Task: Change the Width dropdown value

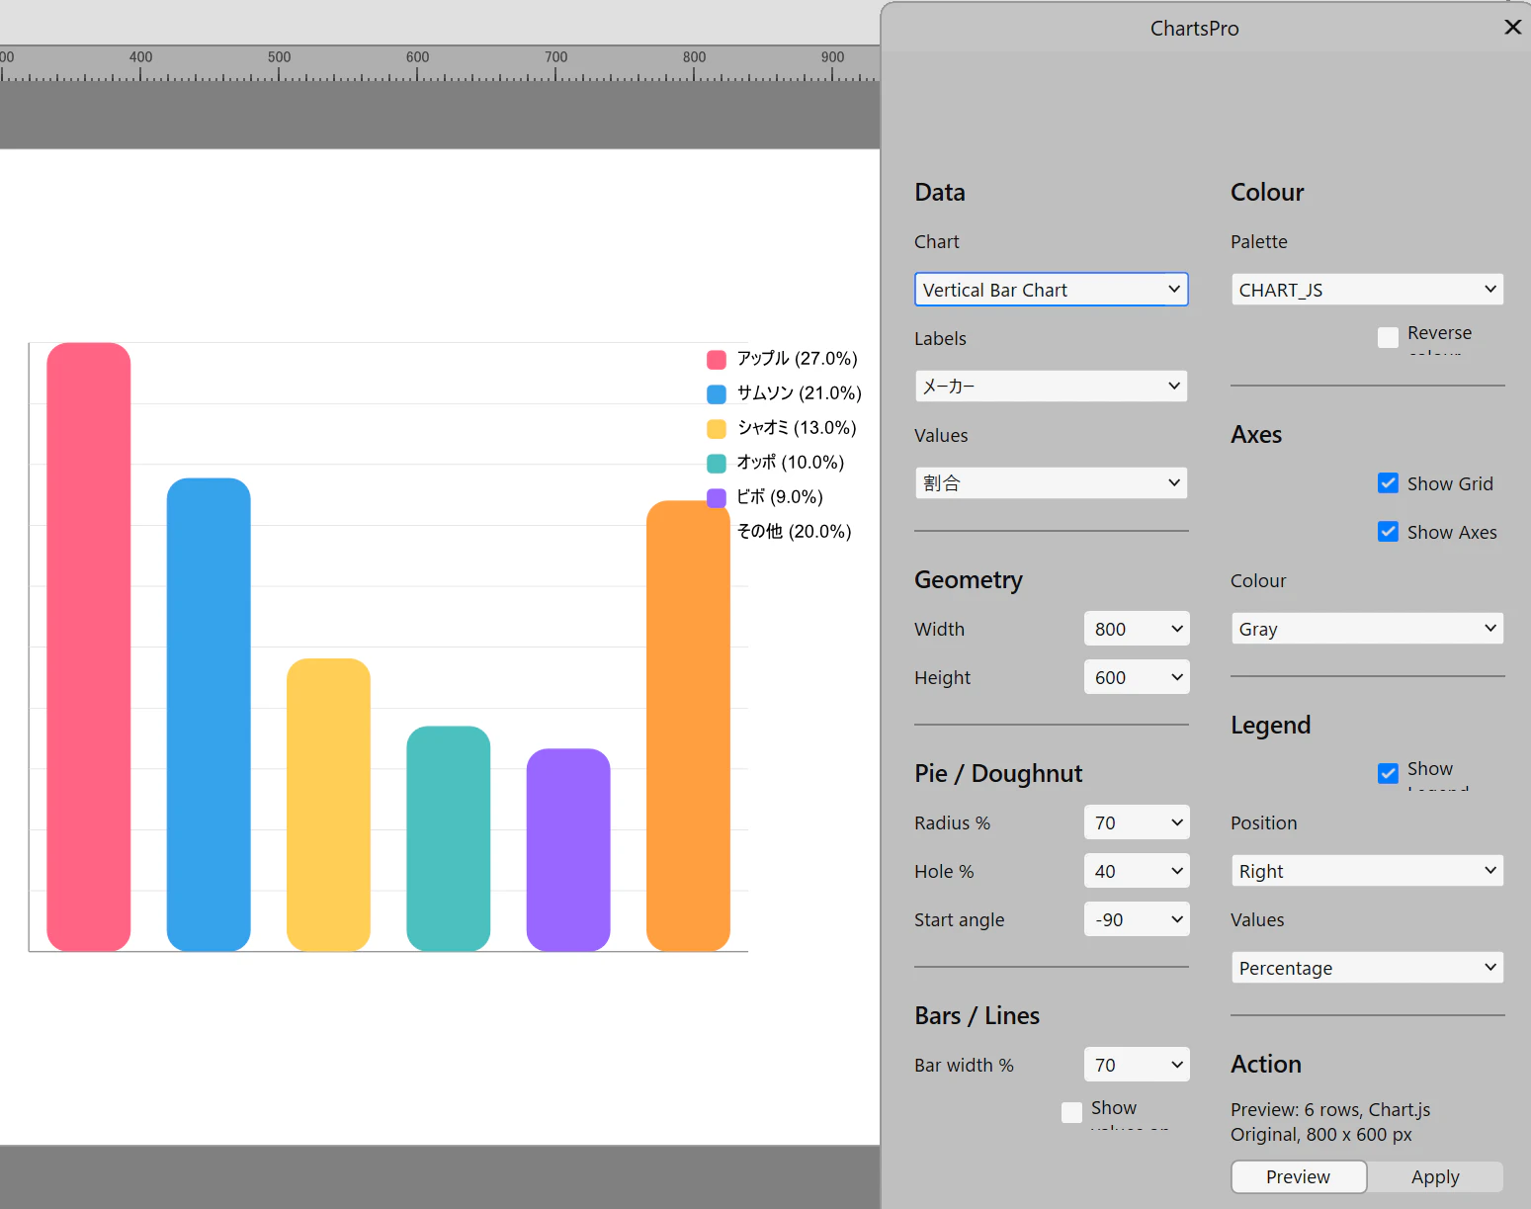Action: pos(1137,629)
